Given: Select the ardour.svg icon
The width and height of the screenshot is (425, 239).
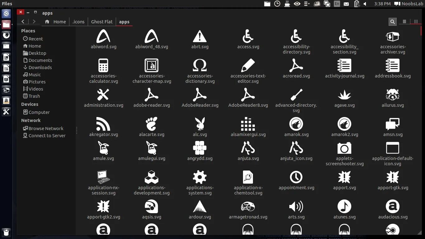Looking at the screenshot, I should [200, 207].
